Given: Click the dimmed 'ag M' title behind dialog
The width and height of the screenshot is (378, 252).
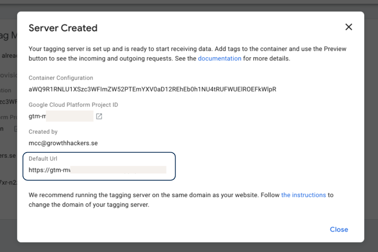Looking at the screenshot, I should point(9,35).
